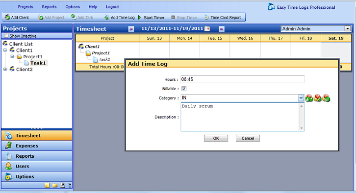
Task: Click the Add Project toolbar button
Action: [x=51, y=18]
